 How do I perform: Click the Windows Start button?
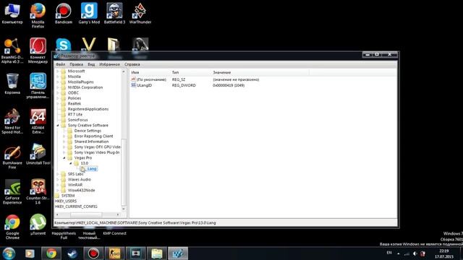tap(9, 253)
